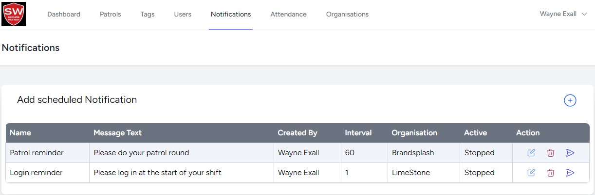Send the Login reminder notification now
The height and width of the screenshot is (195, 595).
[570, 173]
